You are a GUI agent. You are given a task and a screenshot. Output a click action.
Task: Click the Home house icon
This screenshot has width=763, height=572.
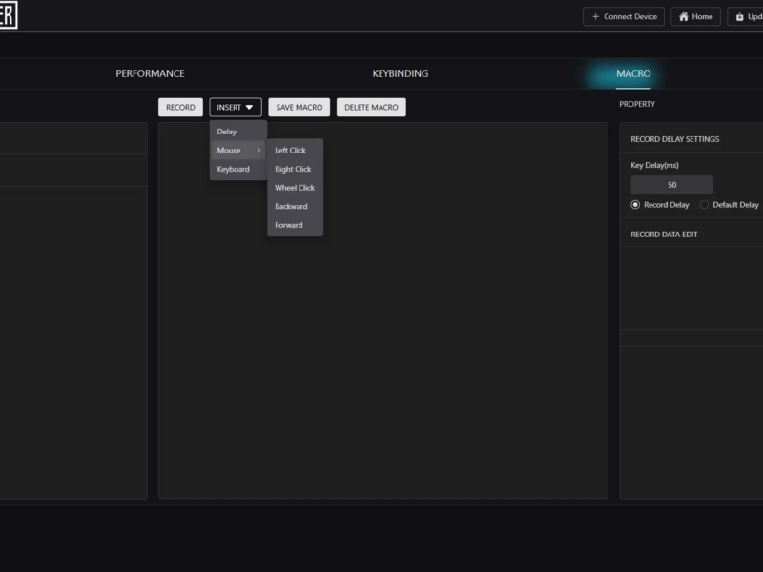[x=684, y=16]
